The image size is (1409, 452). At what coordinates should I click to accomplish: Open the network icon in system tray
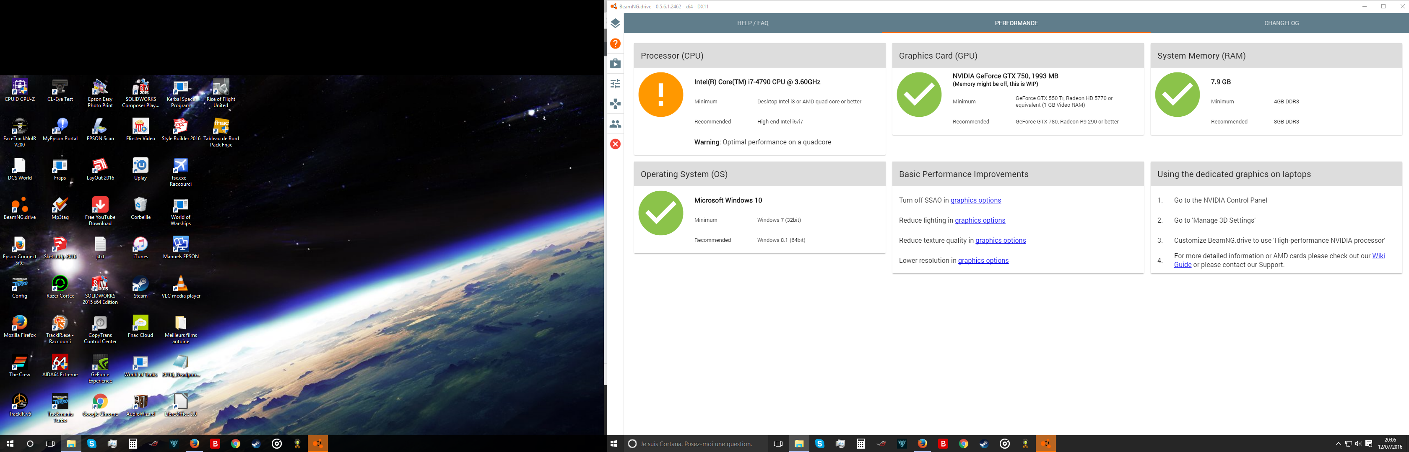[1348, 444]
